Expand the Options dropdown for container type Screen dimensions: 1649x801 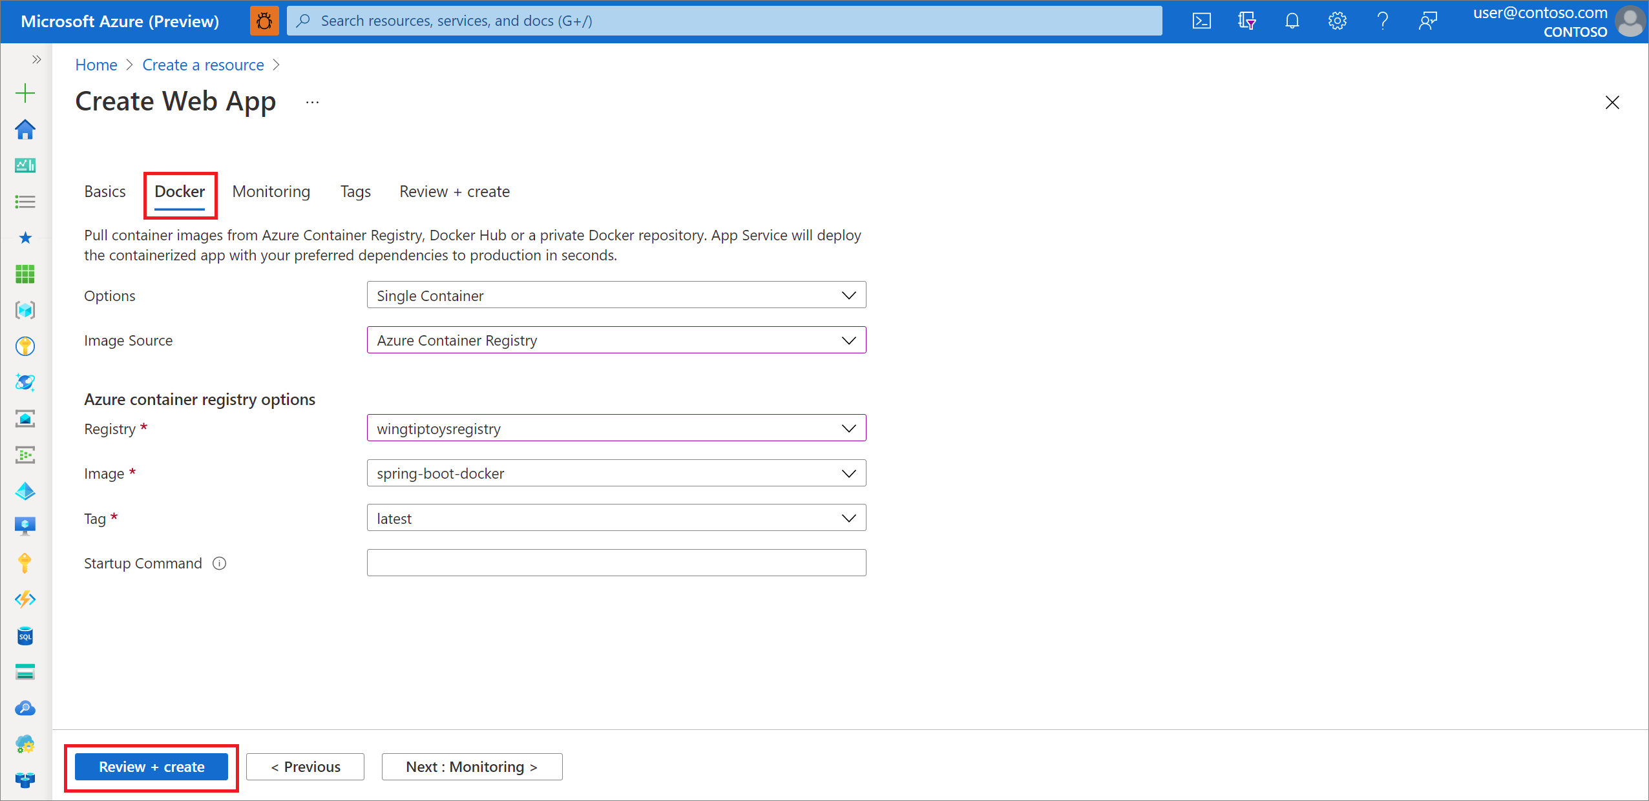pyautogui.click(x=852, y=295)
